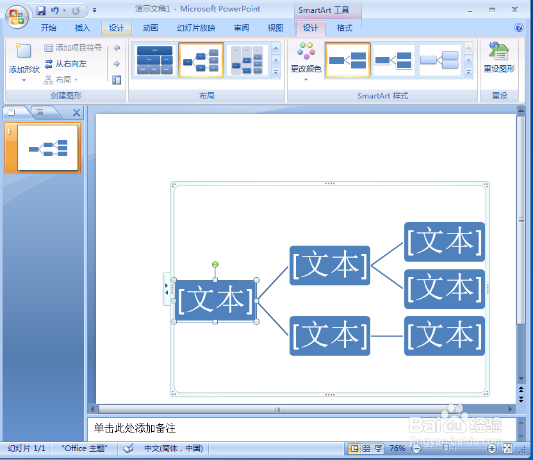
Task: Choose the horizontal hierarchy layout thumbnail
Action: (x=201, y=60)
